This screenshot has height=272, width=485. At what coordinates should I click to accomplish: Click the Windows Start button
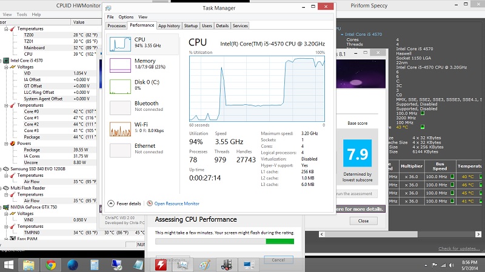8,265
